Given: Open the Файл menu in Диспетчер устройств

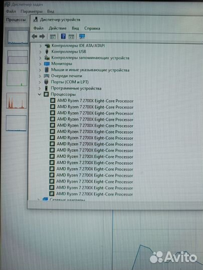Looking at the screenshot, I should (x=38, y=28).
